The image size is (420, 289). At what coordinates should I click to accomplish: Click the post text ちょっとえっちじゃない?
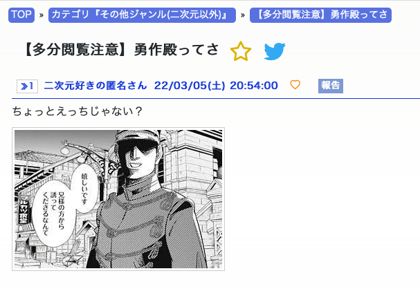click(77, 111)
